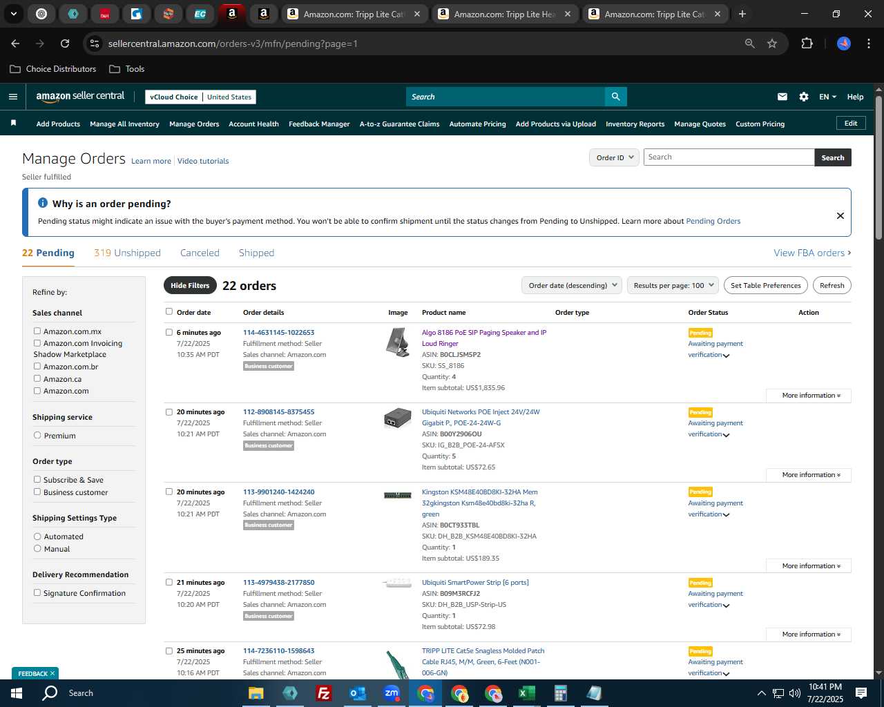Open Feedback Manager in navigation bar
Image resolution: width=884 pixels, height=707 pixels.
[319, 124]
